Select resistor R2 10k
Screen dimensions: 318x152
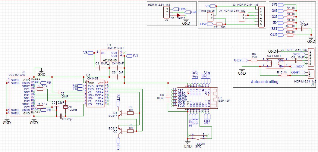130,113
